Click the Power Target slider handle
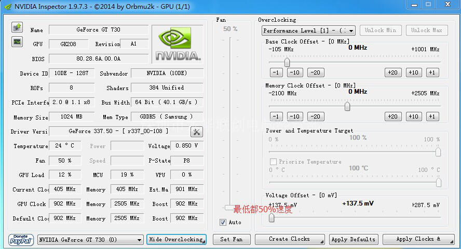This screenshot has width=461, height=249. pos(438,152)
